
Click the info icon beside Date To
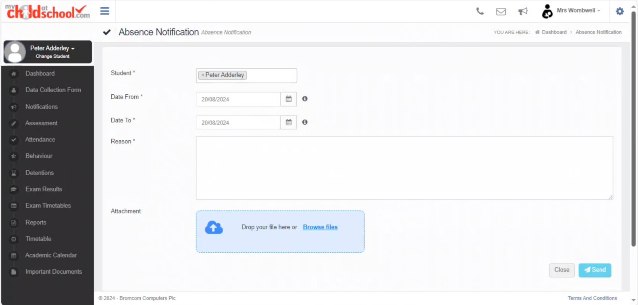(x=305, y=122)
